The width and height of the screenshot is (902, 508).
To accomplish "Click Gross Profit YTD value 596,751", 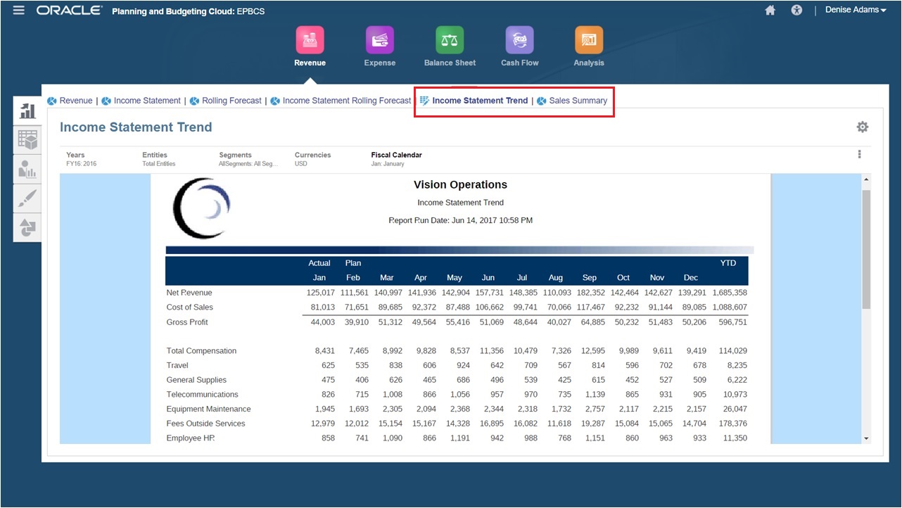I will 732,322.
